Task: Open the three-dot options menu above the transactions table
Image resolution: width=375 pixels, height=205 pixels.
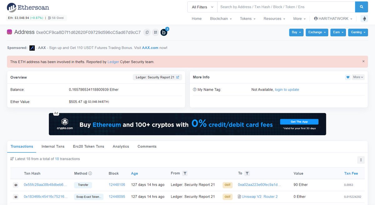Action: point(361,160)
